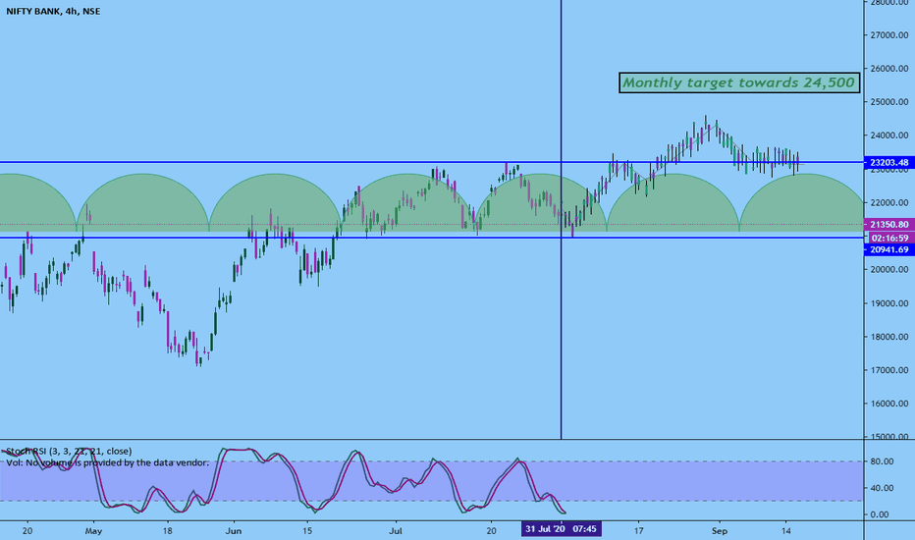915x540 pixels.
Task: Click the '31 Jul '20 07:45' date label
Action: [561, 529]
